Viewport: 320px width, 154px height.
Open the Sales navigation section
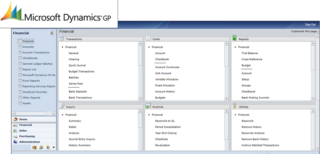pos(34,130)
